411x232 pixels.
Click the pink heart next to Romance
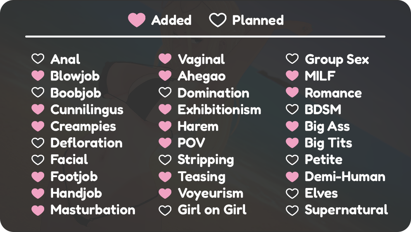(292, 93)
